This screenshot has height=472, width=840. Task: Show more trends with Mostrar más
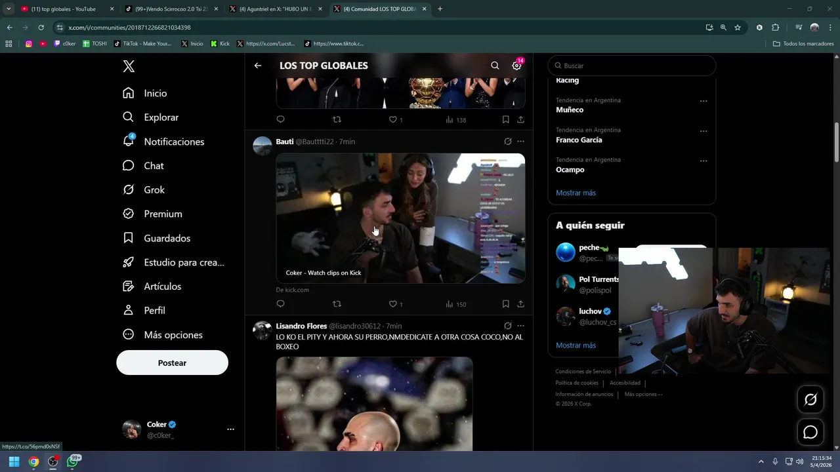[576, 193]
